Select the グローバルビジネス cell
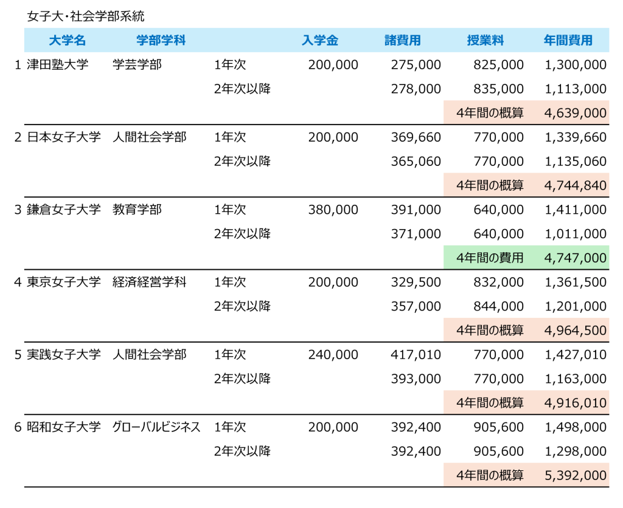The image size is (623, 508). (x=156, y=427)
